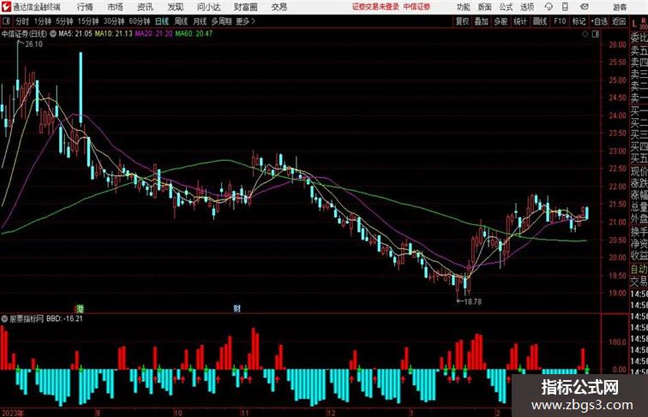Click the customer service headset icon
This screenshot has height=417, width=648.
click(549, 7)
